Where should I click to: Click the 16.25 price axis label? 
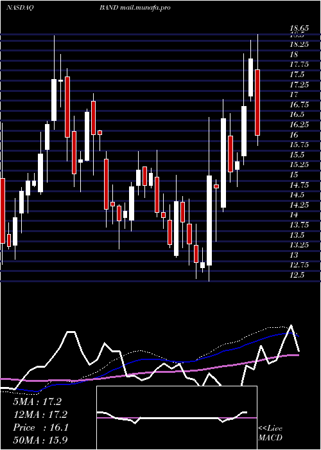(x=299, y=125)
